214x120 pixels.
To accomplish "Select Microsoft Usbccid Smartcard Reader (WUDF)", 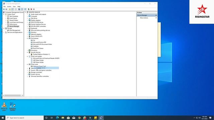I will point(46,58).
